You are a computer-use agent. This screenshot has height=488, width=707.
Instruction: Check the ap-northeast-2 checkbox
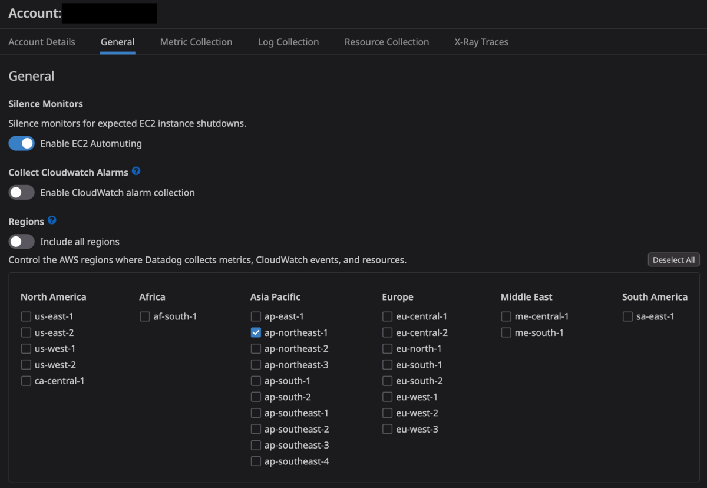coord(256,349)
